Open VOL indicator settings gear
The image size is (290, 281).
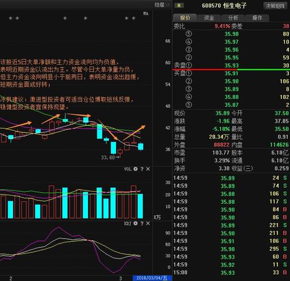136,169
